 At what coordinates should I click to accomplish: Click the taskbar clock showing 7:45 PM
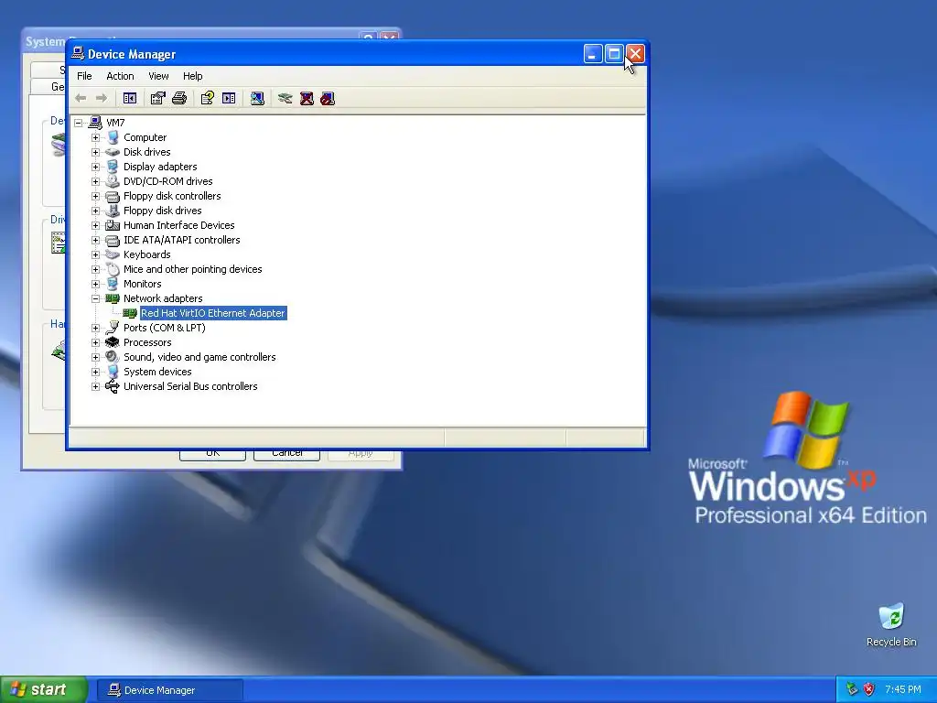point(903,690)
